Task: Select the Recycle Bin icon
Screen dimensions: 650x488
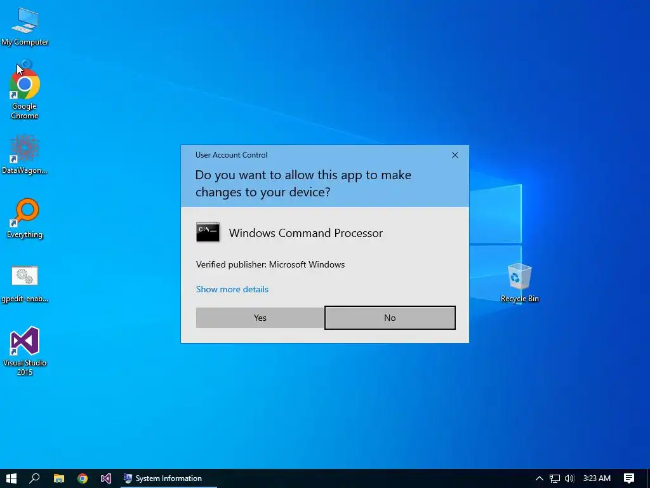Action: point(519,283)
